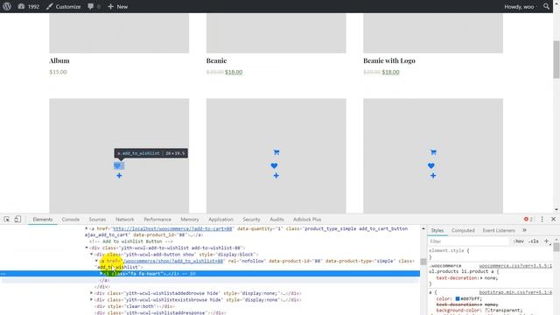Image resolution: width=560 pixels, height=315 pixels.
Task: Click the plus icon on the right product
Action: [x=433, y=176]
